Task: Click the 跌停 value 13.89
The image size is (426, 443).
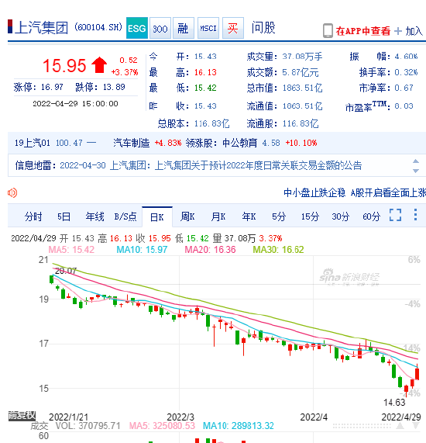Action: 114,87
